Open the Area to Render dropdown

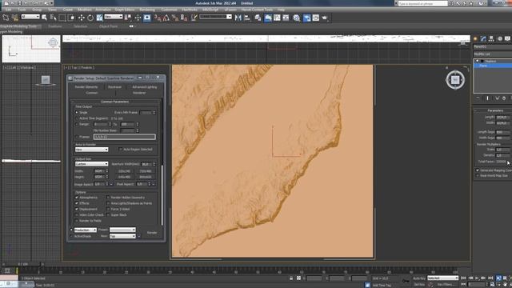[91, 150]
